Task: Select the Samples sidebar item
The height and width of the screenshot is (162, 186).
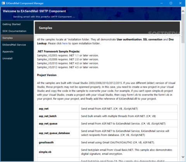Action: click(x=17, y=38)
